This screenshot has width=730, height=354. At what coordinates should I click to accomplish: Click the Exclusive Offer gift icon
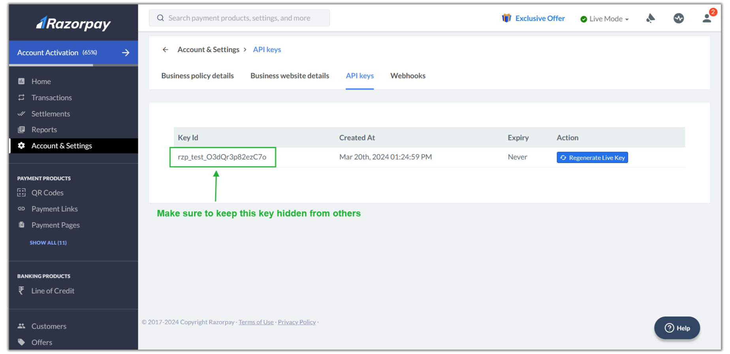click(506, 18)
